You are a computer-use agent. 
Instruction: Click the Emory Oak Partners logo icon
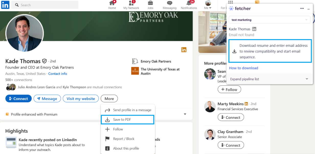135,61
